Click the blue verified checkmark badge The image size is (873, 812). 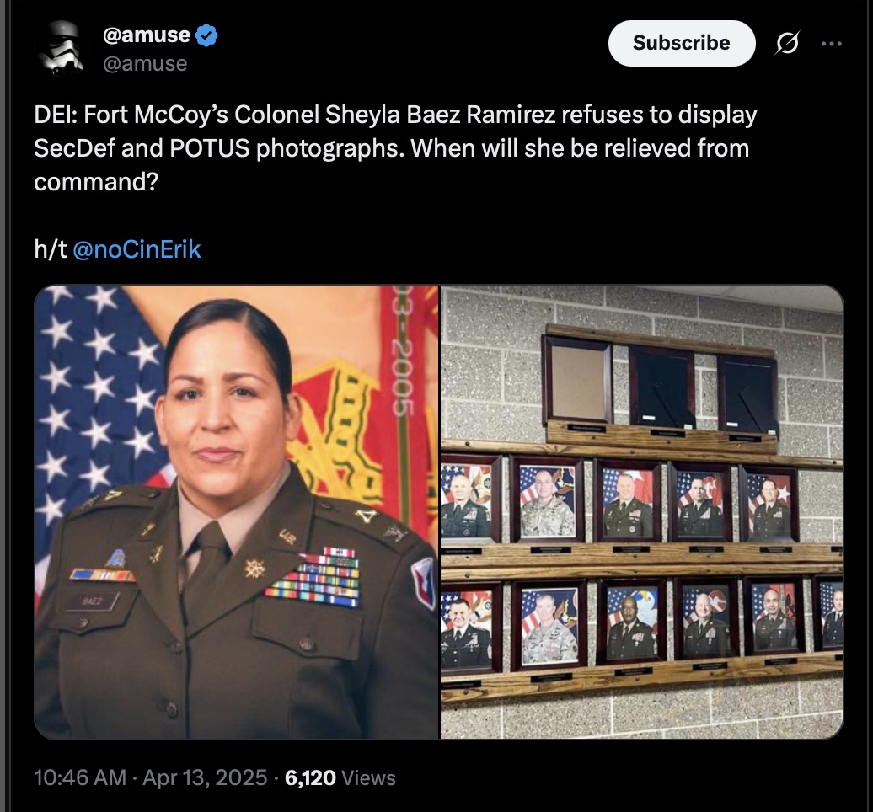[x=207, y=35]
